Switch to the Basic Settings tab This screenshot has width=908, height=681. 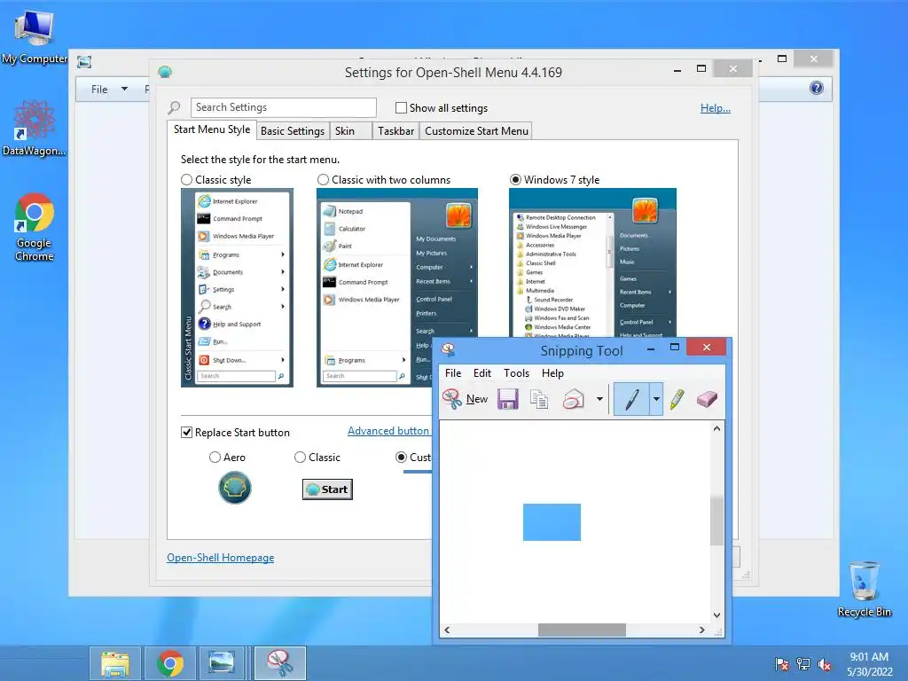pyautogui.click(x=293, y=131)
